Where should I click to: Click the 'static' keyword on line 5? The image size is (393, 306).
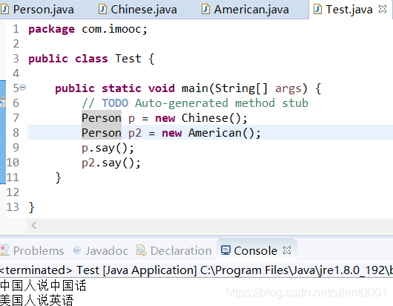pos(122,88)
